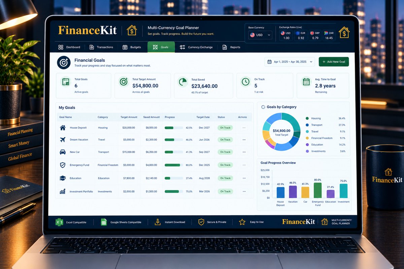Select the Goals tab

161,47
